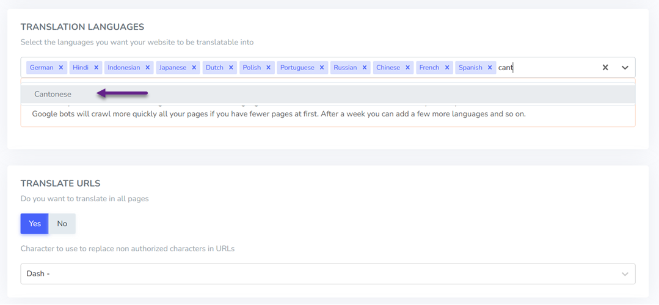Screen dimensions: 659x305
Task: Click the Dutch tag label
Action: pyautogui.click(x=214, y=68)
